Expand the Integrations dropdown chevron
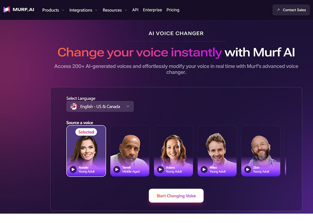This screenshot has width=313, height=223. point(96,10)
